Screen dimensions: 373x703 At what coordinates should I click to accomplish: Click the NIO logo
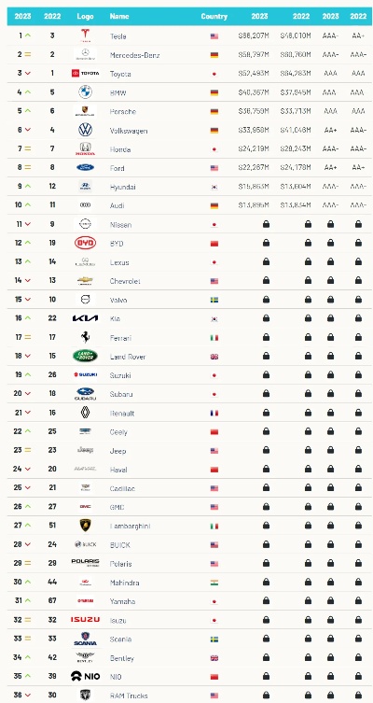(x=85, y=676)
